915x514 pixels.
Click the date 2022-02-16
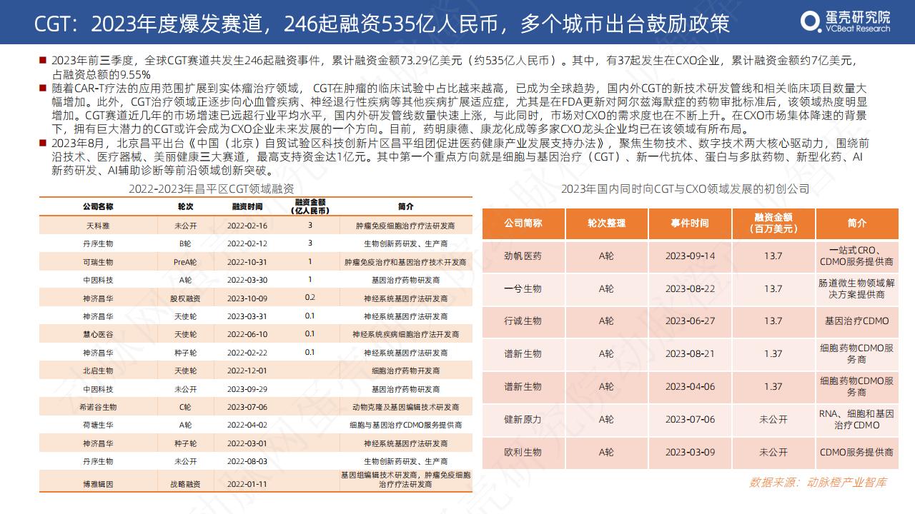247,226
